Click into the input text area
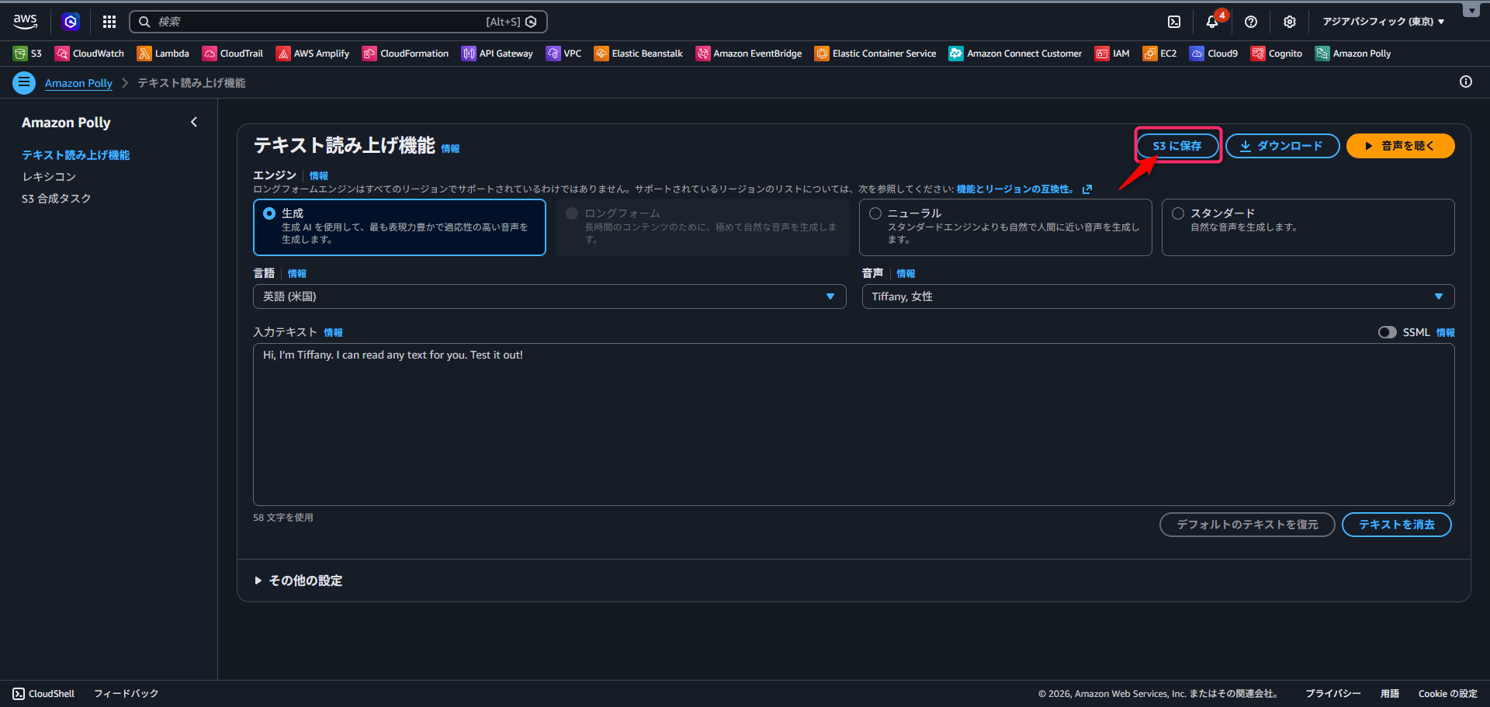Image resolution: width=1490 pixels, height=707 pixels. tap(854, 425)
